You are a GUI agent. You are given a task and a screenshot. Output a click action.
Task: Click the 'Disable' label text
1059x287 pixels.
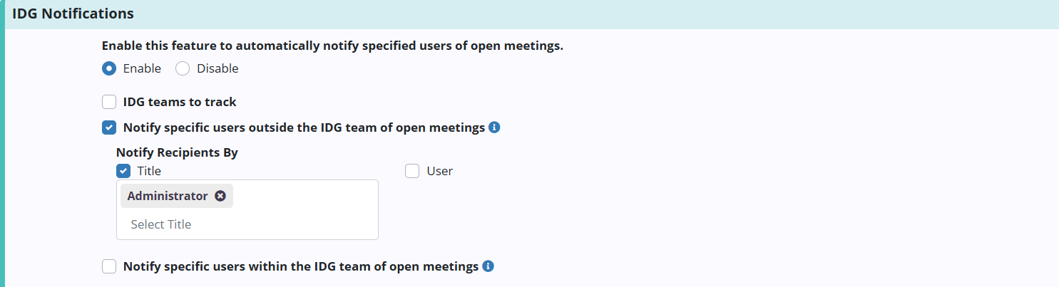(x=218, y=69)
